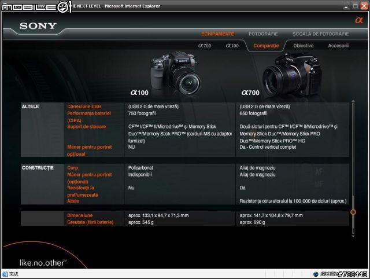Click the 'Indisponibil' cell

pos(140,175)
